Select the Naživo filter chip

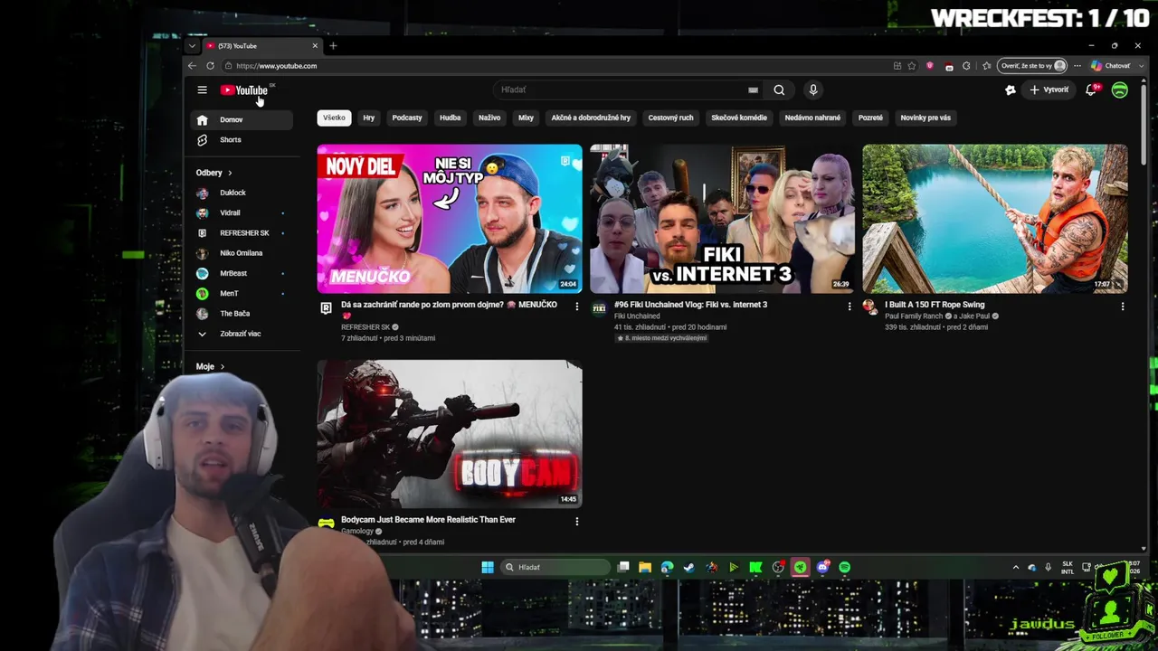click(x=489, y=118)
